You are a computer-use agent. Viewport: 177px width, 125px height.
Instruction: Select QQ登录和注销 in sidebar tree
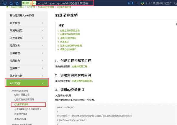[x=21, y=104]
